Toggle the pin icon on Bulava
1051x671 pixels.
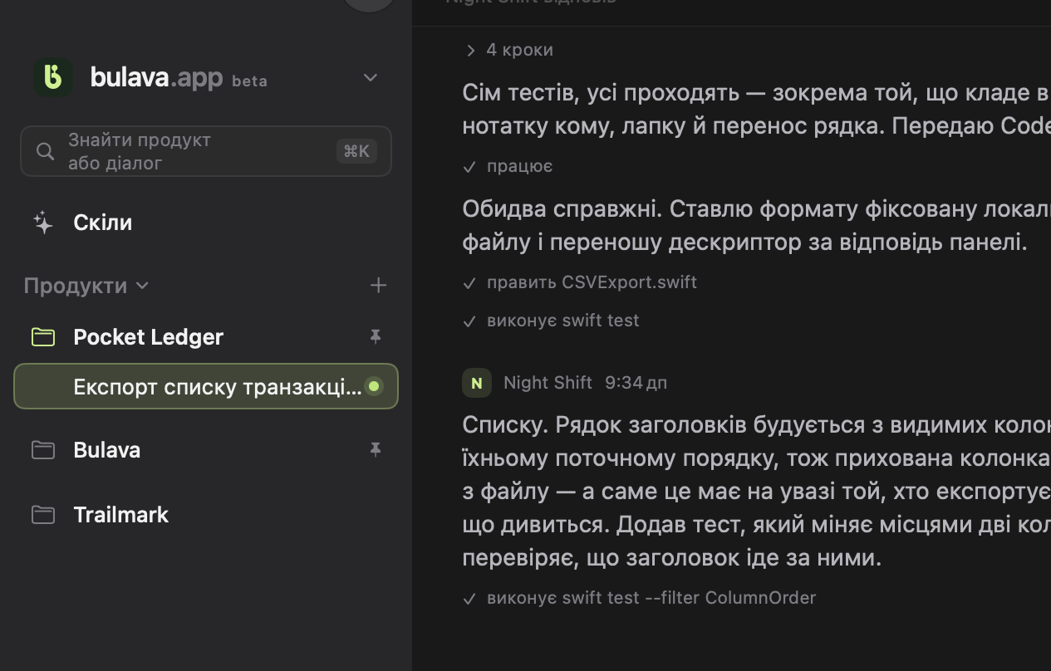375,449
